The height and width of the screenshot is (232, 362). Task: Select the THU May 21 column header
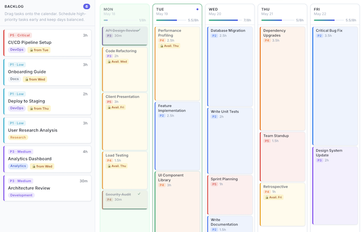(x=282, y=14)
